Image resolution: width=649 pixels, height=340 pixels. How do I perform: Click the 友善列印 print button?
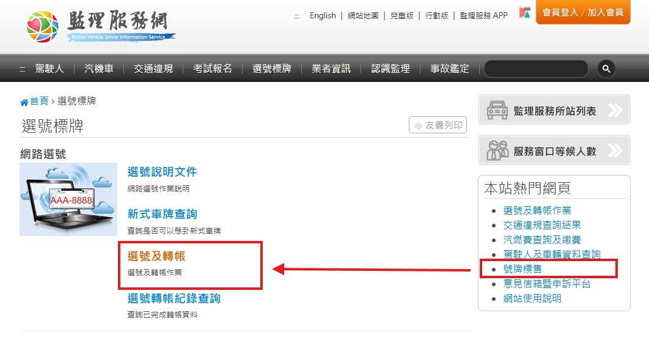(438, 125)
